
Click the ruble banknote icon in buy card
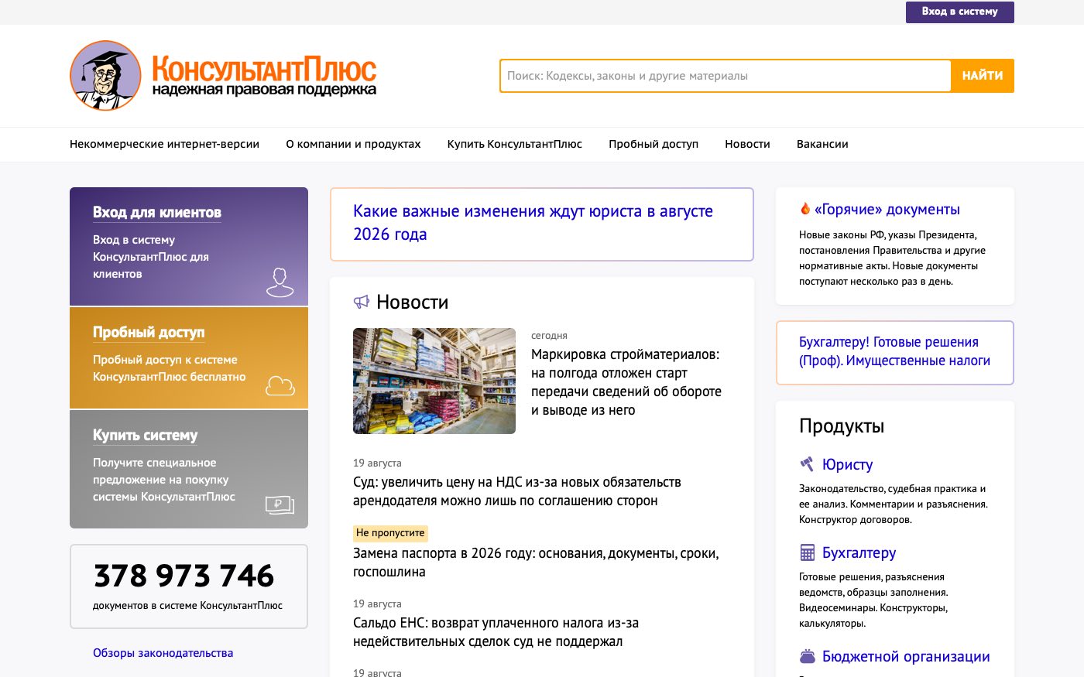(280, 505)
